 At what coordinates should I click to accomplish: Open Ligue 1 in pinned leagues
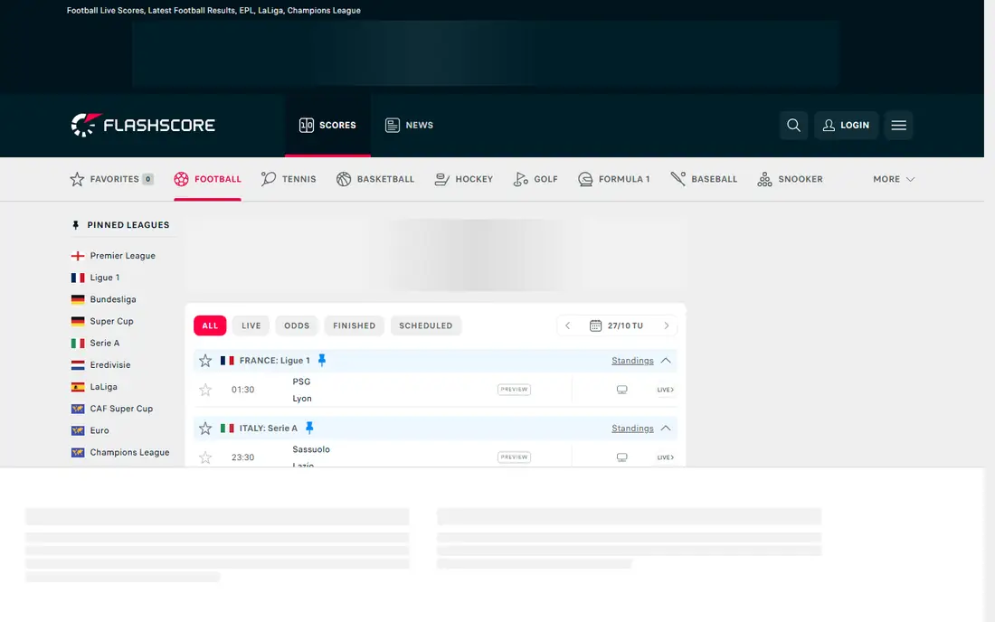[96, 278]
